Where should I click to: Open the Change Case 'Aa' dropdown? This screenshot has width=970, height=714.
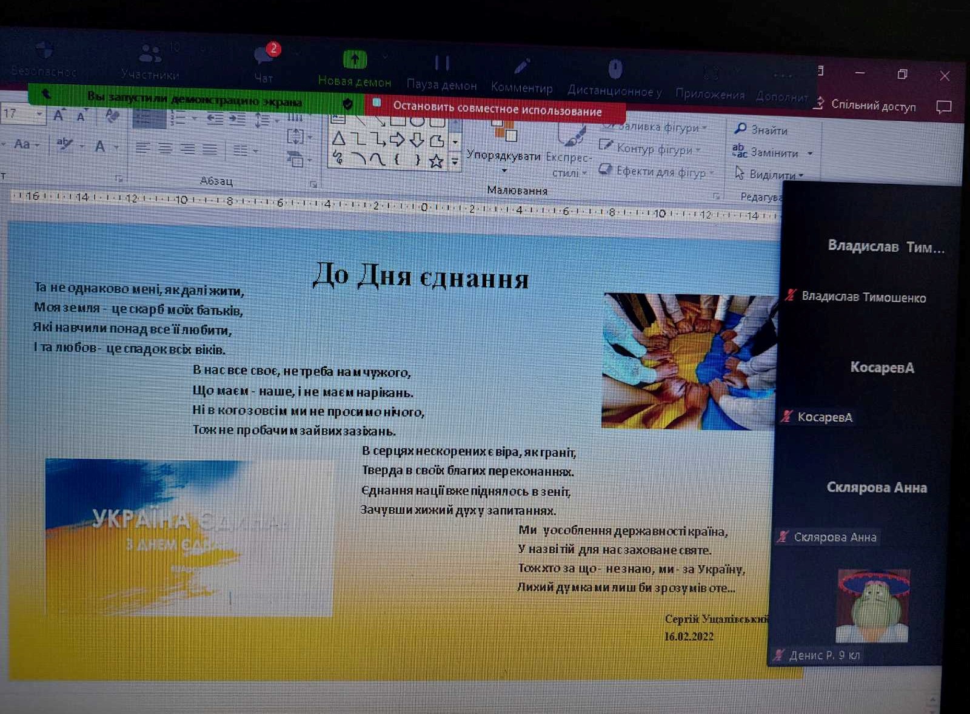pyautogui.click(x=26, y=144)
